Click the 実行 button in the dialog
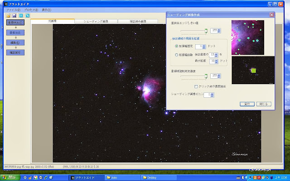Image resolution: width=290 pixels, height=181 pixels. tap(247, 104)
